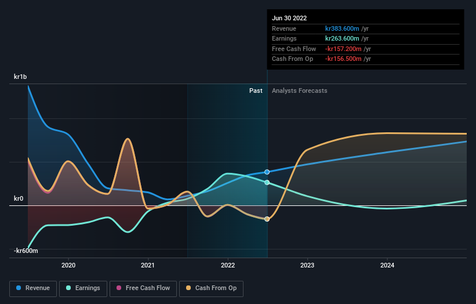
Task: Click the blue Revenue data point marker
Action: pyautogui.click(x=267, y=172)
